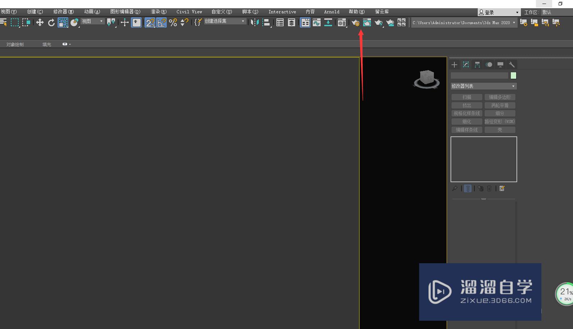Open the 创建选择集 dropdown

pos(225,22)
